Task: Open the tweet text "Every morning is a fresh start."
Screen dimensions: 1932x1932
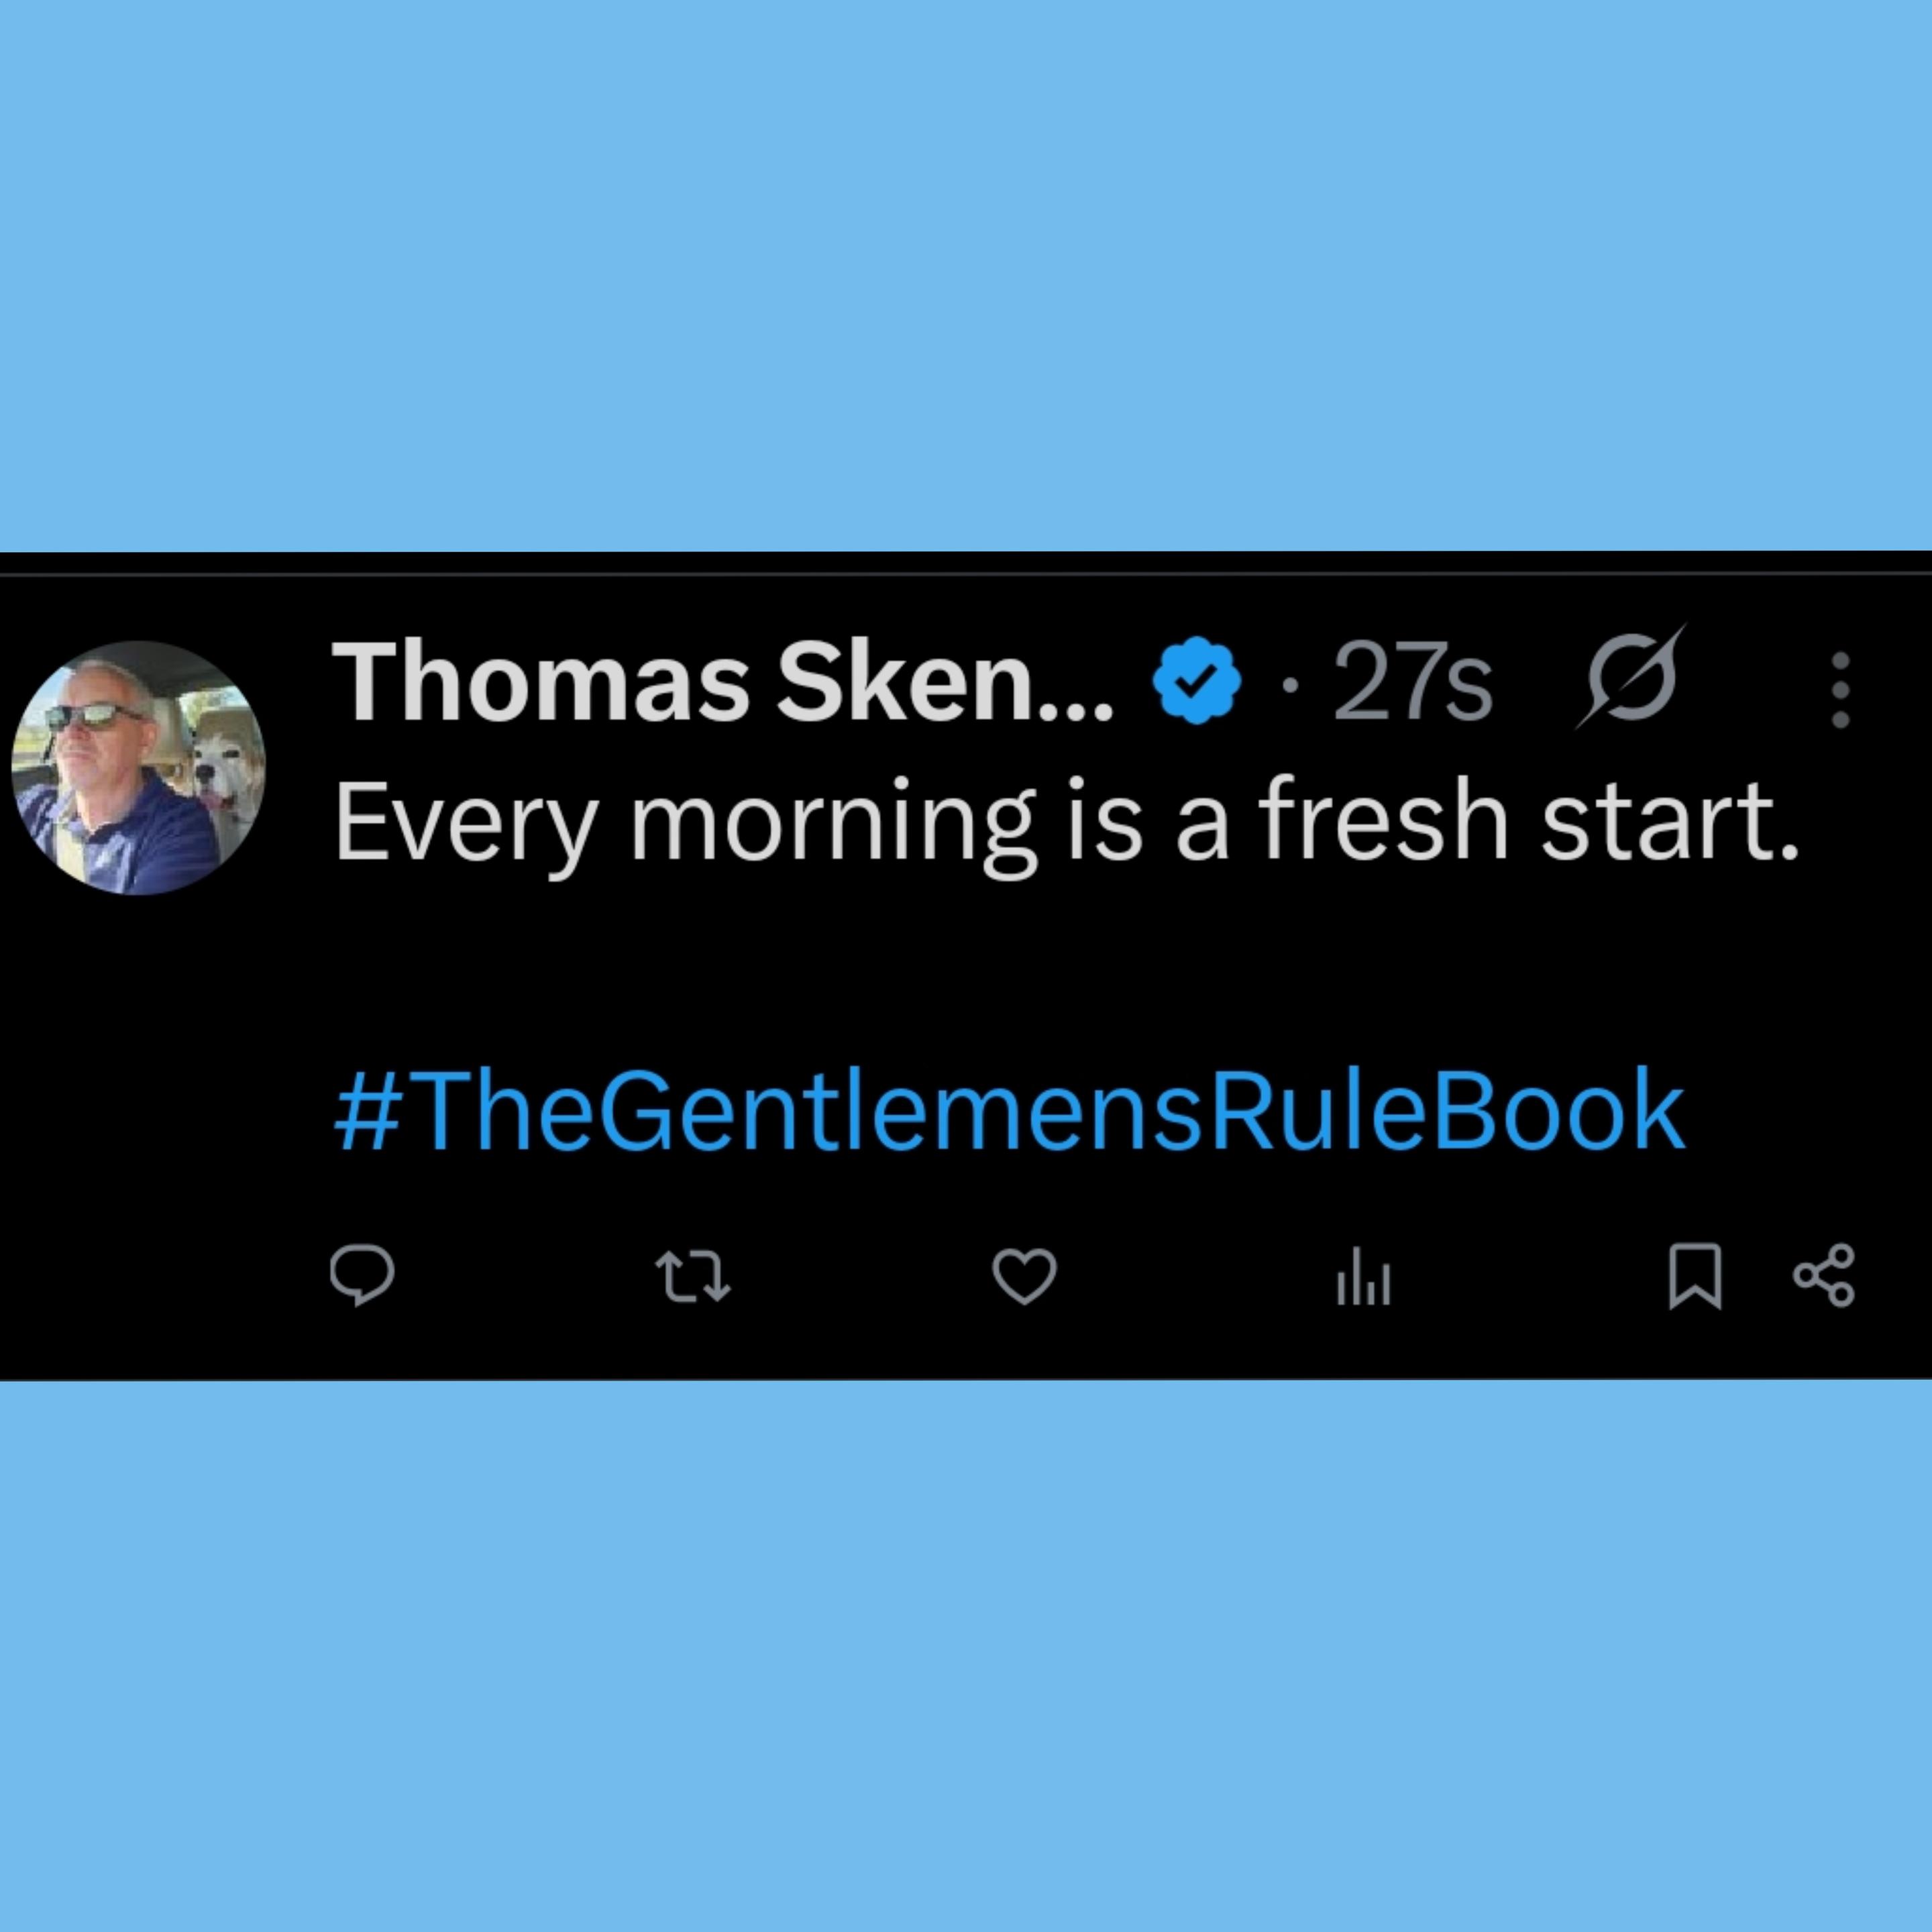Action: pyautogui.click(x=1067, y=822)
